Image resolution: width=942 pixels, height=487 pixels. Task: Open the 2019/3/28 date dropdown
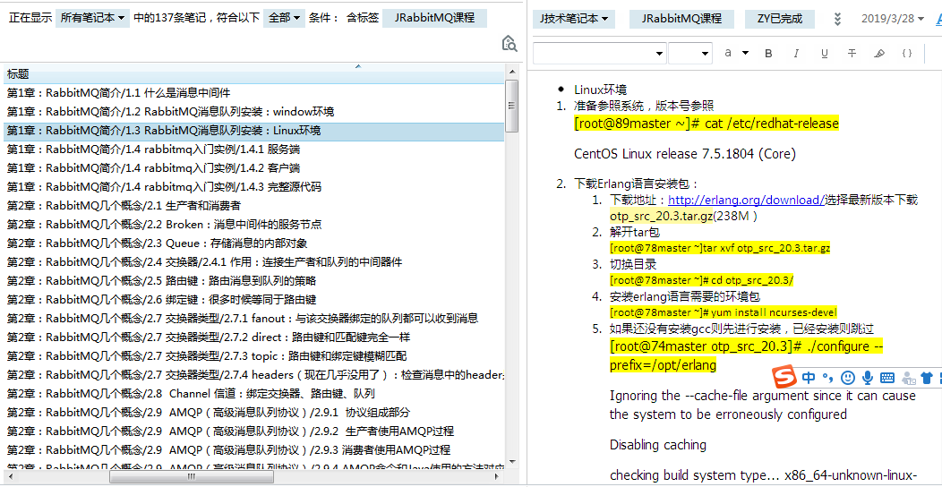click(892, 19)
